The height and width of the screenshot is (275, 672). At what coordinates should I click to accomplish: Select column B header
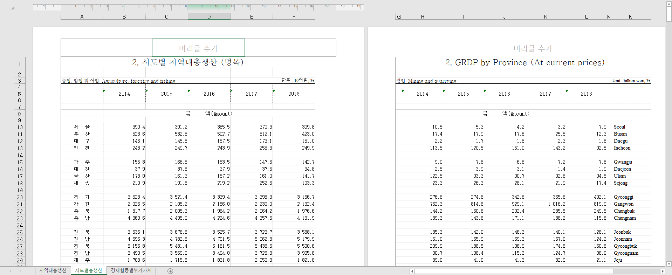(x=124, y=16)
